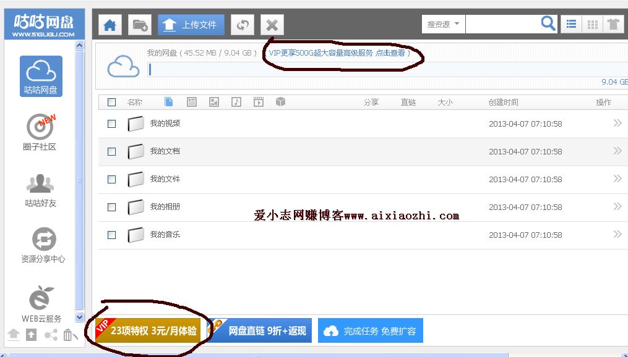628x357 pixels.
Task: Open the VIP更享500G超大容量 link
Action: [339, 52]
